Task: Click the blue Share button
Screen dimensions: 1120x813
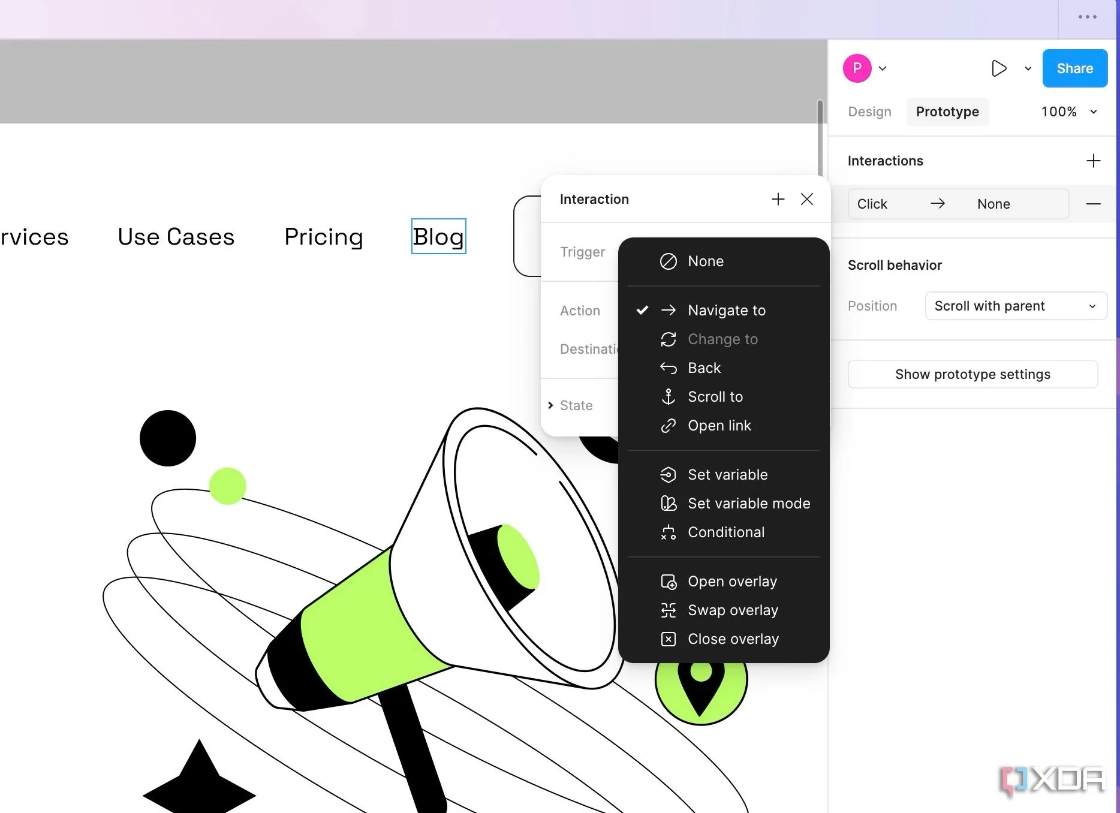Action: point(1074,68)
